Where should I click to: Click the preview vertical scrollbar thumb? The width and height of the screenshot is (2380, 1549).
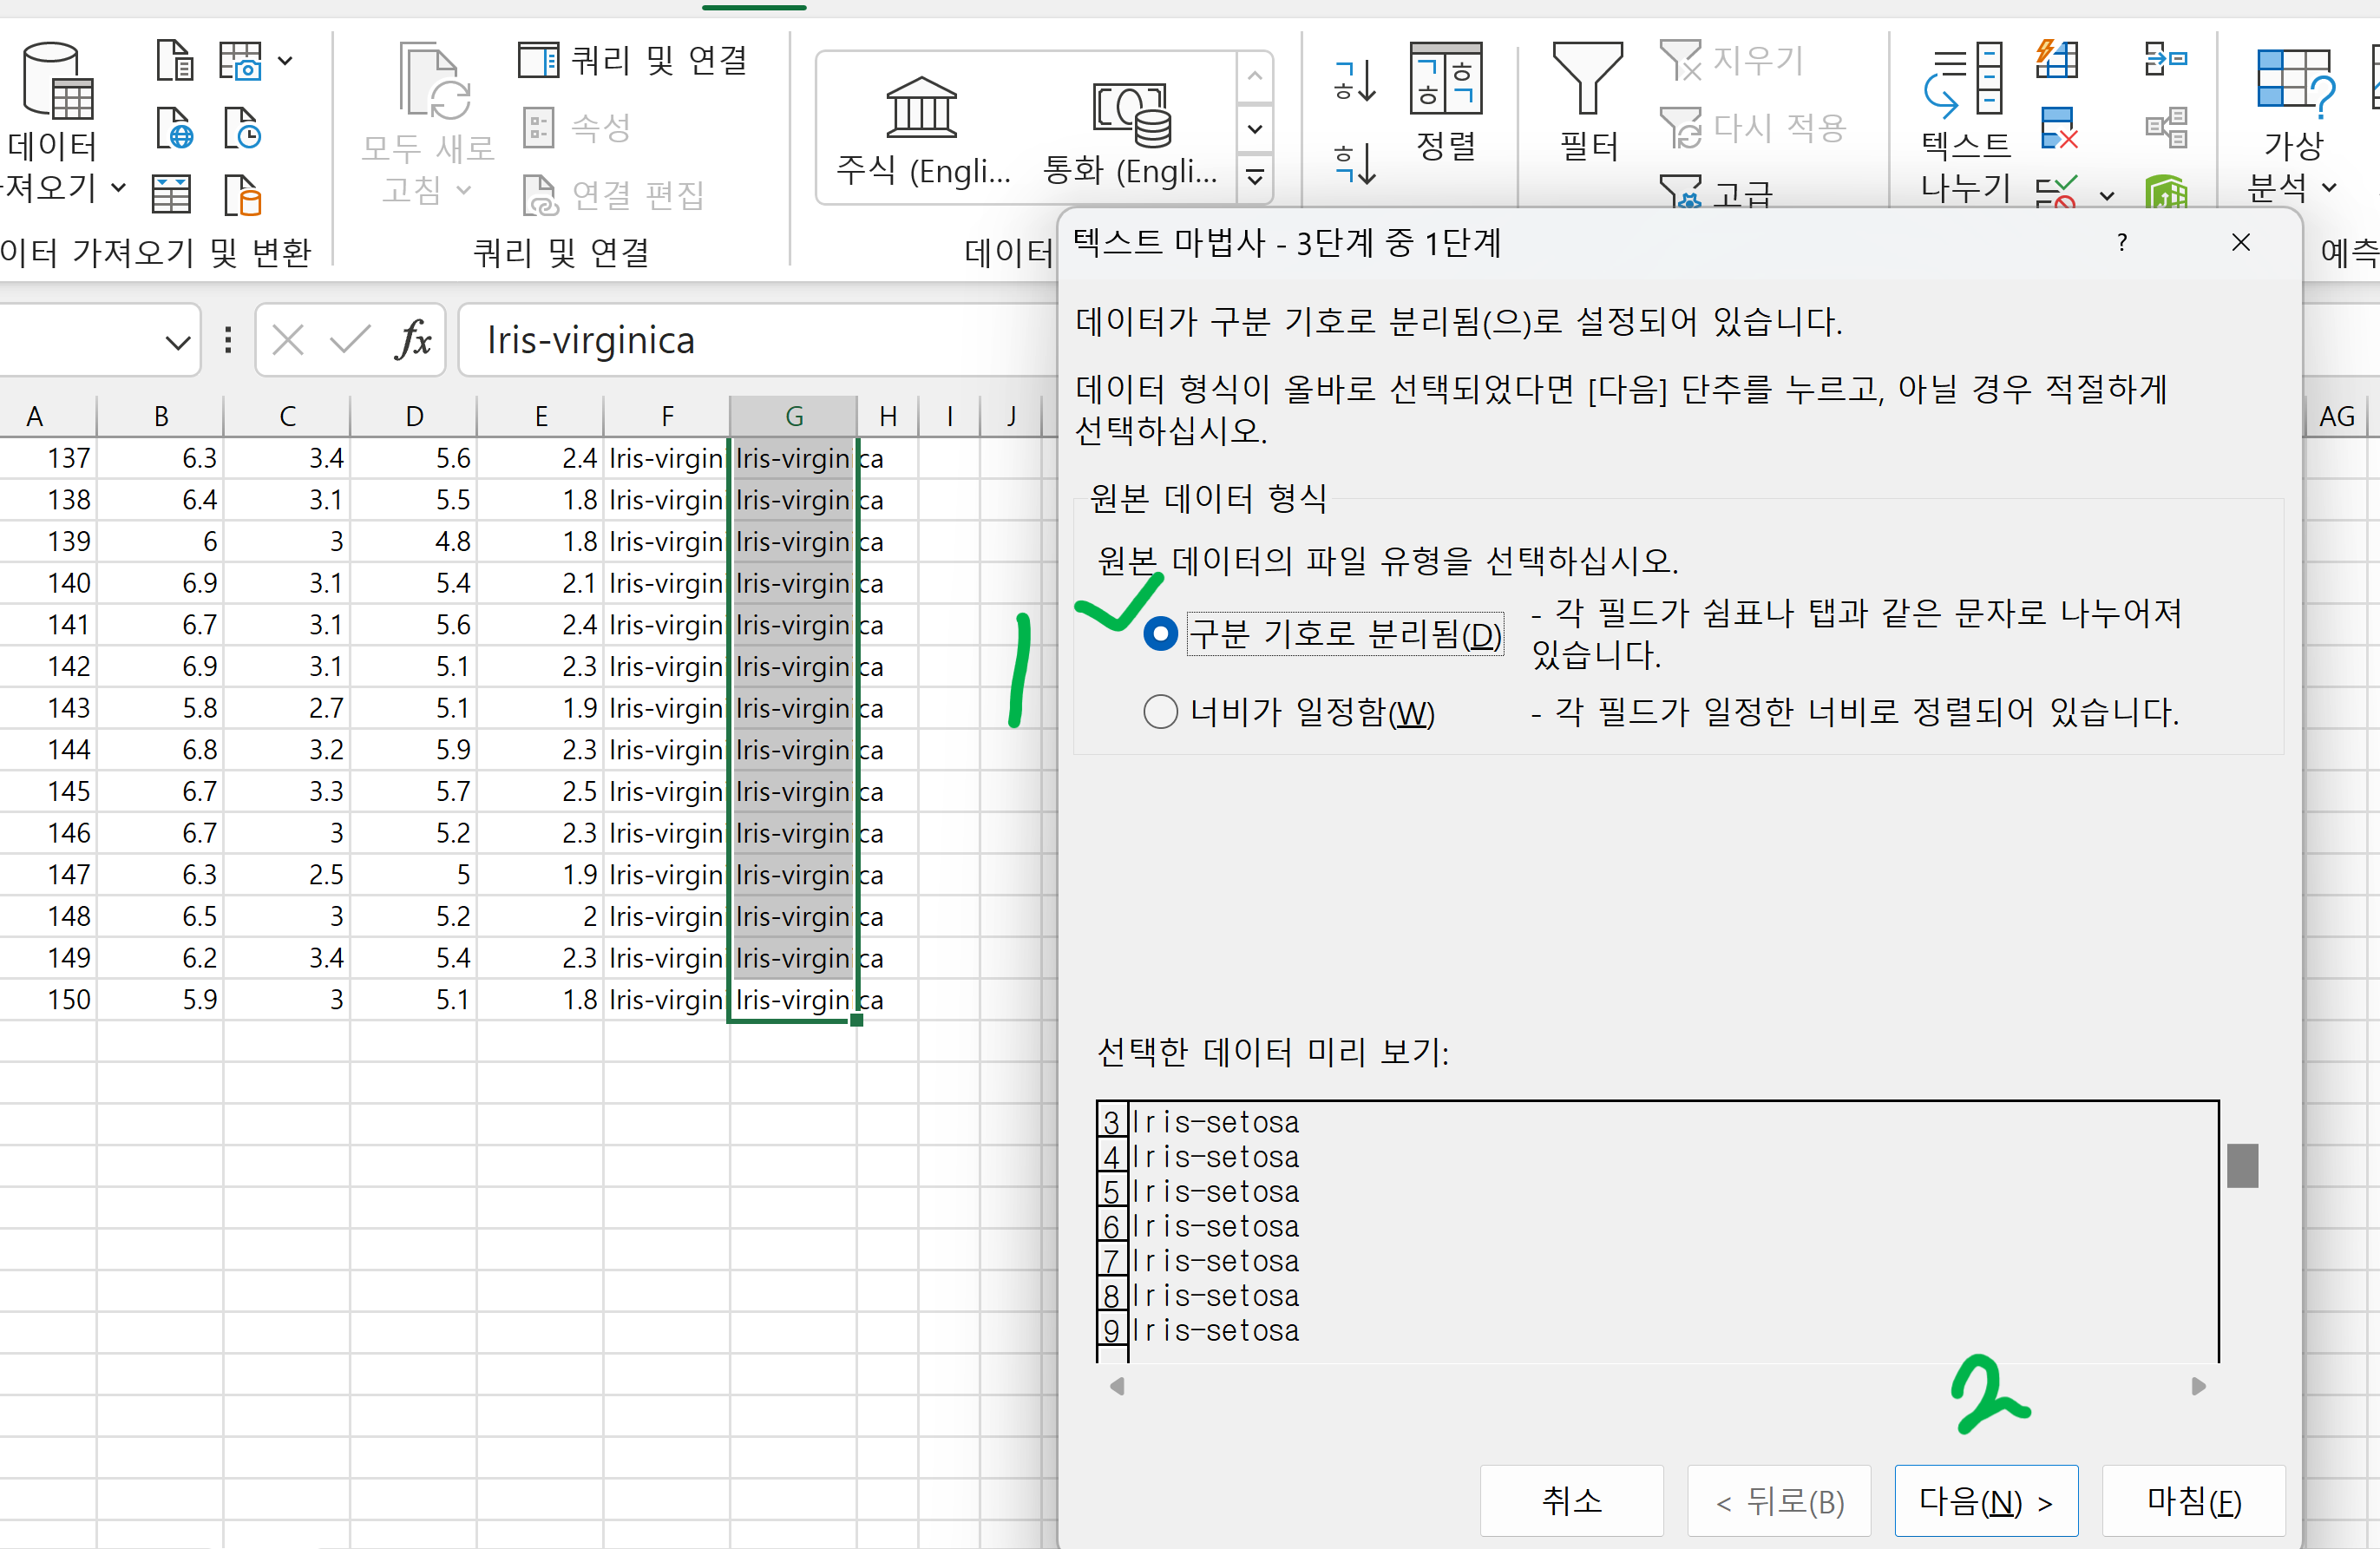click(x=2242, y=1165)
